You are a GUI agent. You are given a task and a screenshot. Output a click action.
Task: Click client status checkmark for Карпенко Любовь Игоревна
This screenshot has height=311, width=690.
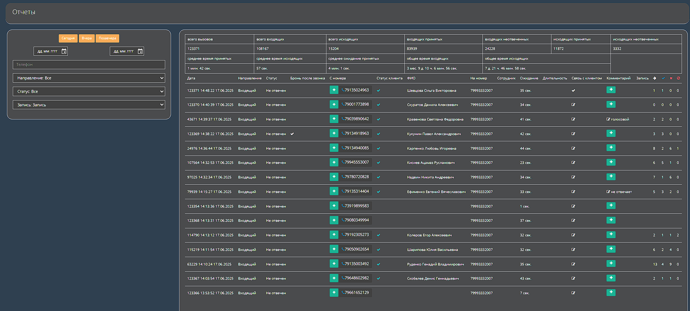pyautogui.click(x=379, y=149)
